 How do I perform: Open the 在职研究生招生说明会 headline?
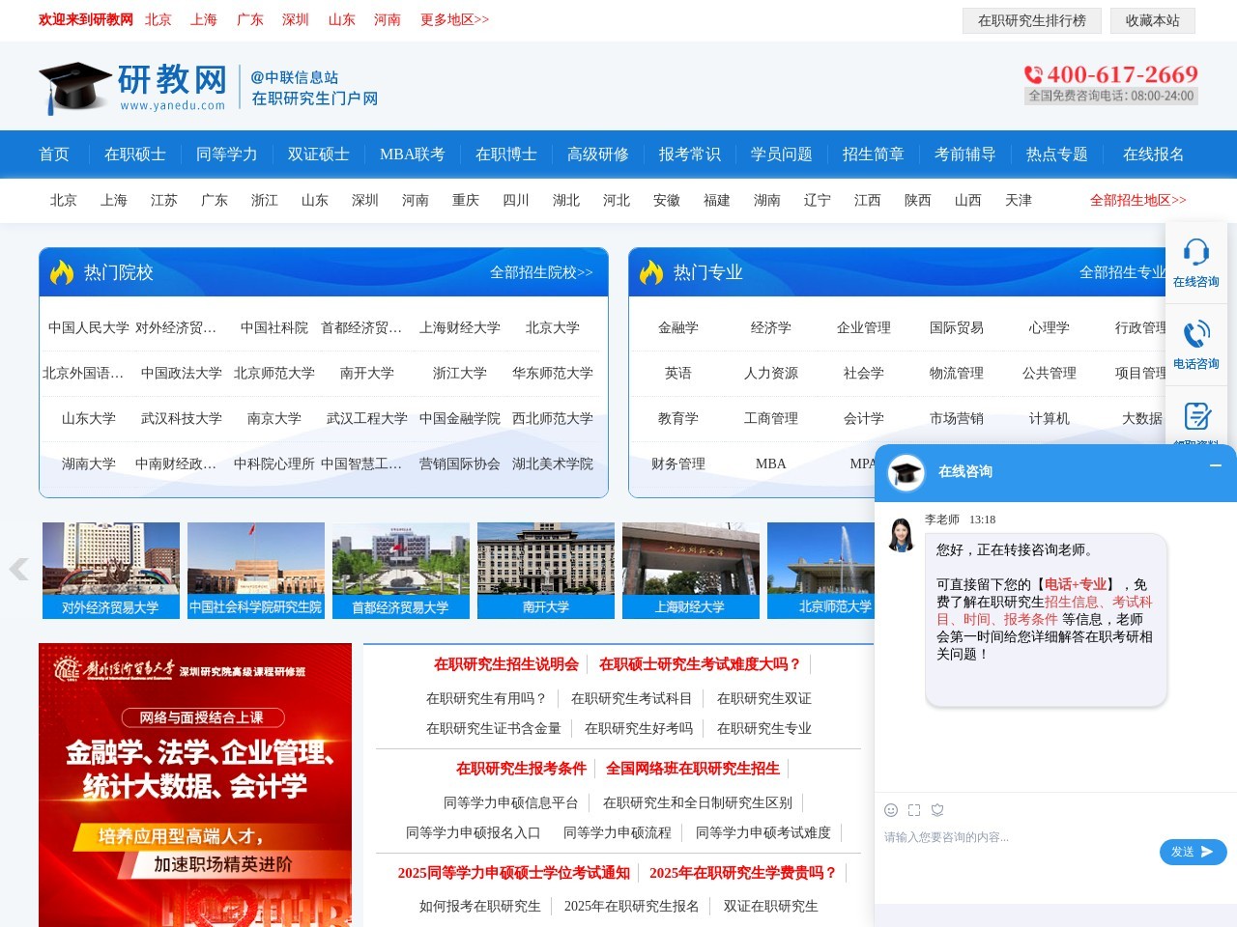(506, 664)
